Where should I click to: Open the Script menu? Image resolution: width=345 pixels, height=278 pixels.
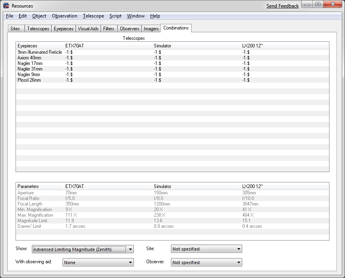coord(116,16)
